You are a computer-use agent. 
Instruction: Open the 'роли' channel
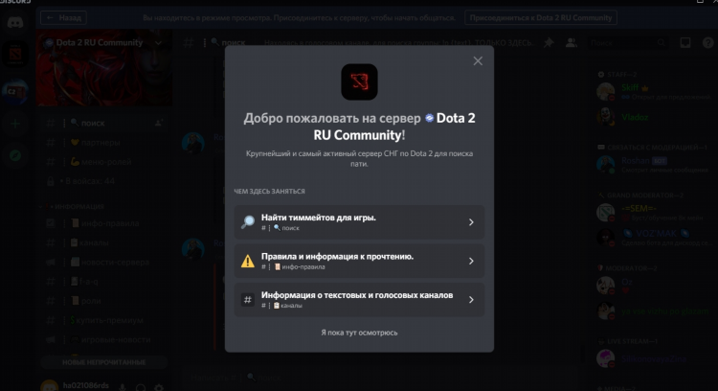point(104,301)
